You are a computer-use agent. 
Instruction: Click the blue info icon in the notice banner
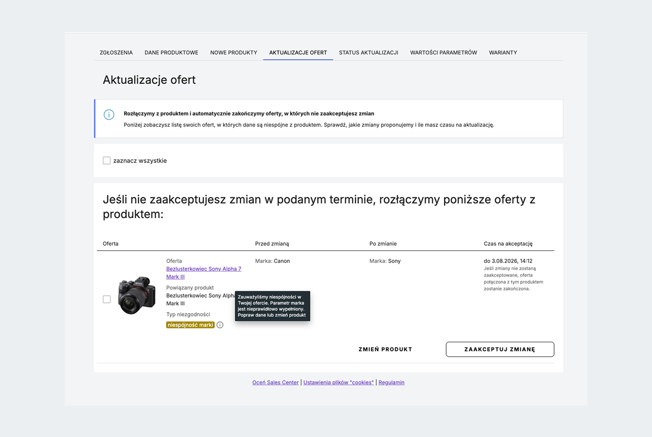click(109, 115)
